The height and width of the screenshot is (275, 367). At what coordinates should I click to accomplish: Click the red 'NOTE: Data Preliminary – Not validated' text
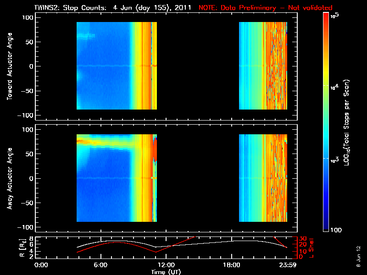(266, 8)
